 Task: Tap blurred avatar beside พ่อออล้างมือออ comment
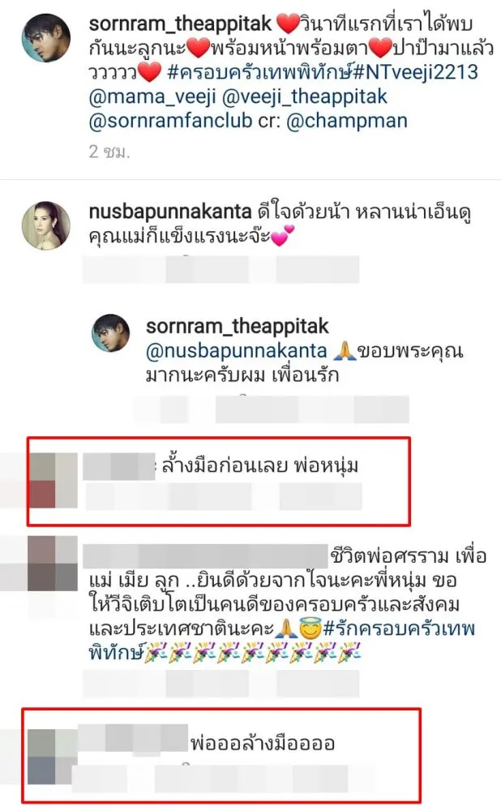(x=52, y=756)
